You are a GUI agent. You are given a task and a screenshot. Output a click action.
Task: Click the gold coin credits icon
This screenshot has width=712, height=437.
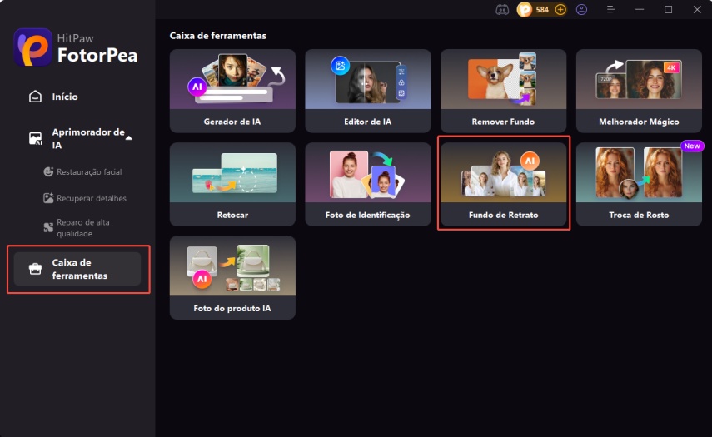525,9
